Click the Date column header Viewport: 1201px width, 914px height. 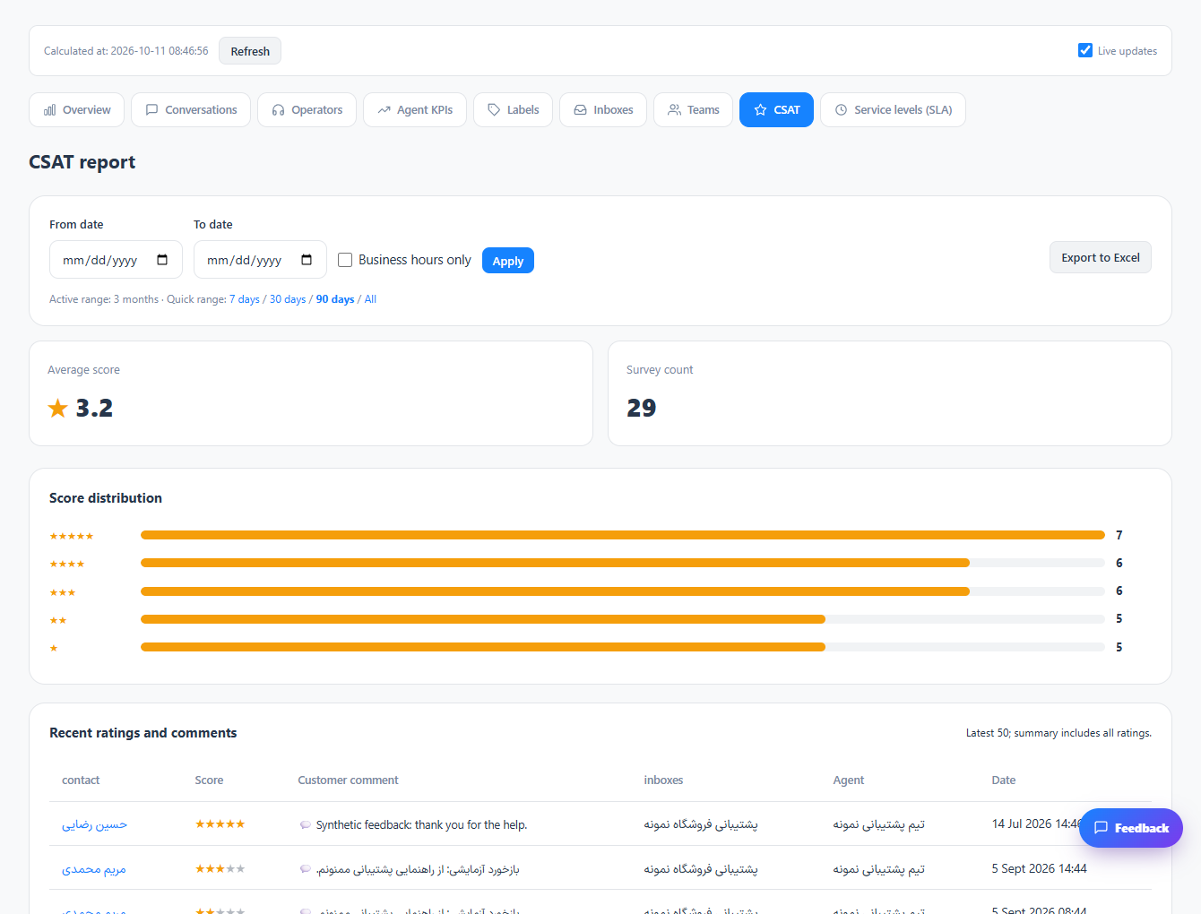pos(1004,780)
